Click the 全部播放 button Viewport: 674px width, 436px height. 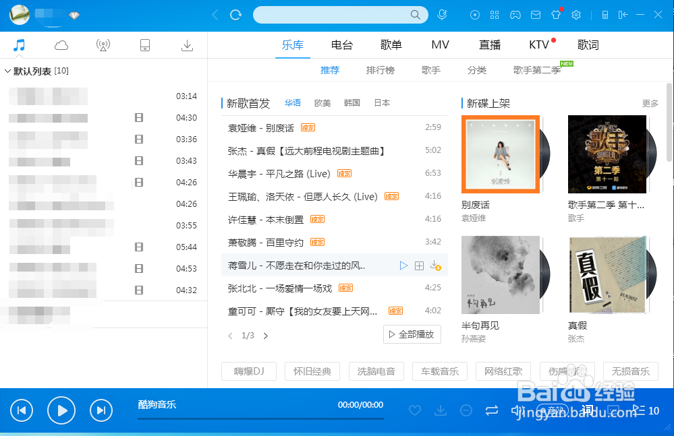tap(412, 334)
